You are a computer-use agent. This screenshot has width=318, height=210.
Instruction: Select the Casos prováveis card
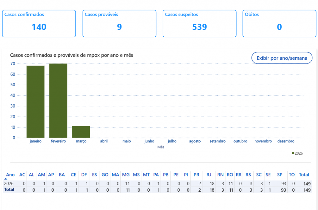[119, 24]
